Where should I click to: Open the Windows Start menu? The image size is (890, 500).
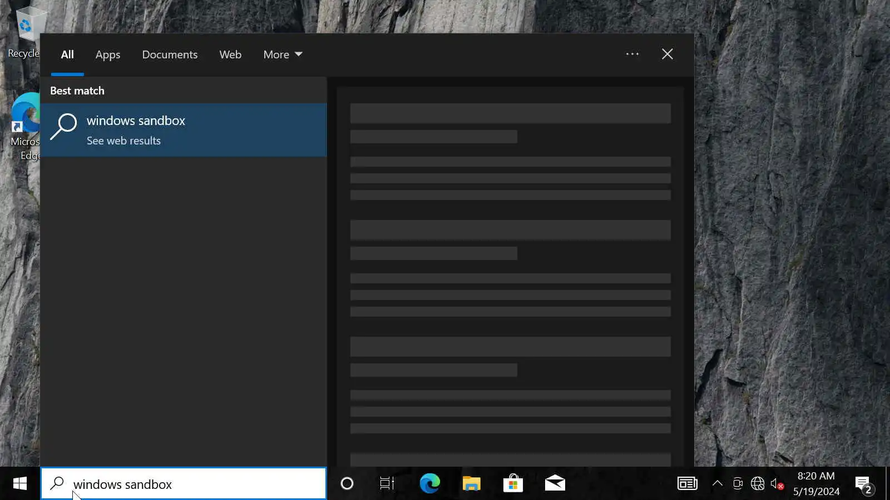pyautogui.click(x=19, y=484)
